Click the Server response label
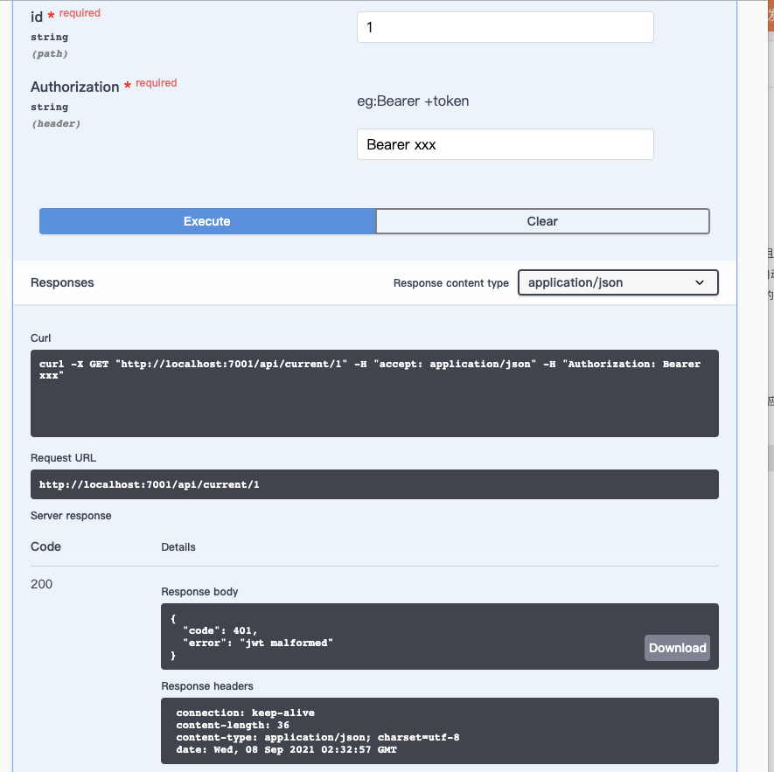 click(x=71, y=515)
